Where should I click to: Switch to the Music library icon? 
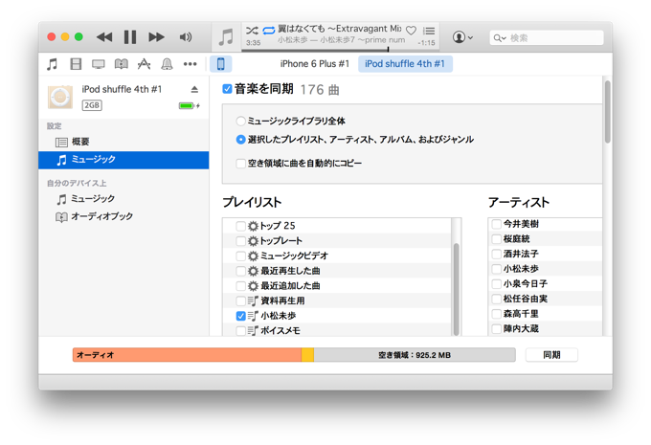53,64
